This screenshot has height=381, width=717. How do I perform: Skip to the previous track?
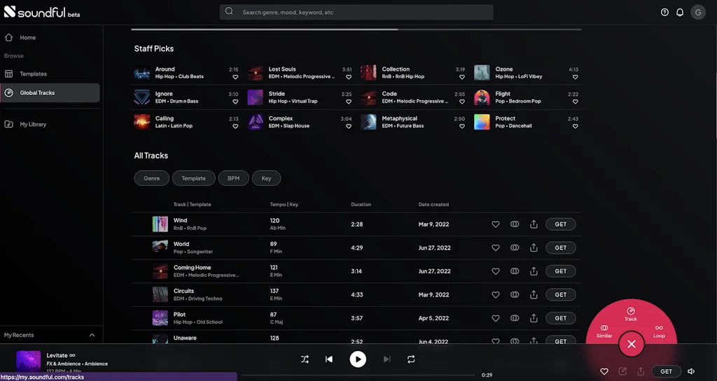(x=329, y=359)
